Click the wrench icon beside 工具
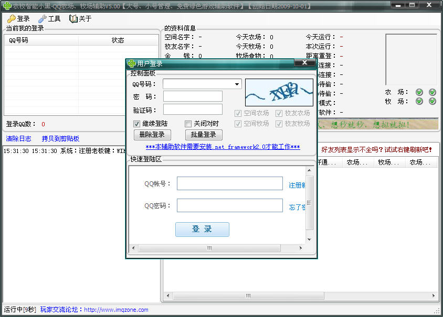Screen dimensions: 443x317 (43, 19)
